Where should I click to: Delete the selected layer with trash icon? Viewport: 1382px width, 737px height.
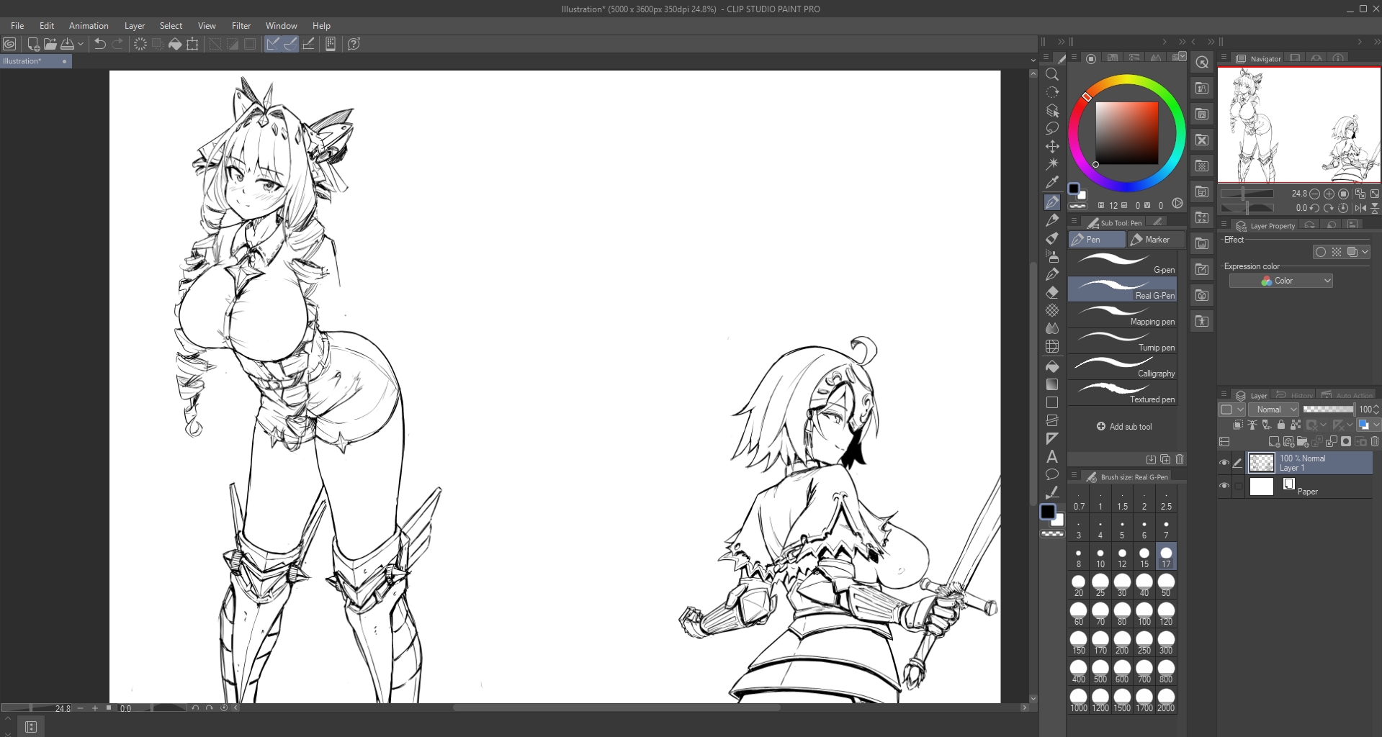pyautogui.click(x=1375, y=441)
